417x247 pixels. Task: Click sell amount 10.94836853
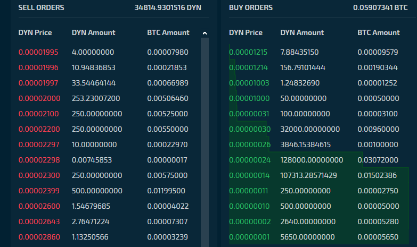click(94, 67)
